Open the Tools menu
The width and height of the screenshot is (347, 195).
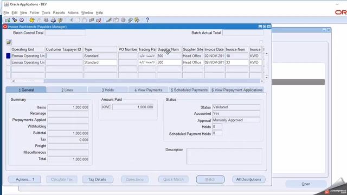(46, 13)
